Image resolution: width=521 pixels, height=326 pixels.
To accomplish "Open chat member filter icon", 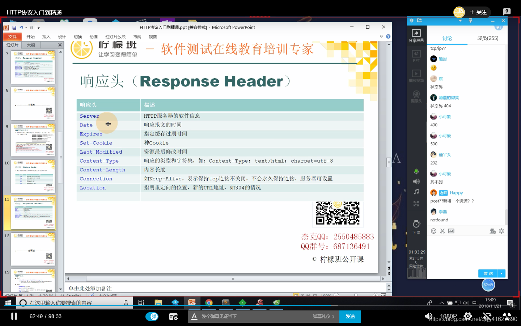I will click(x=492, y=231).
